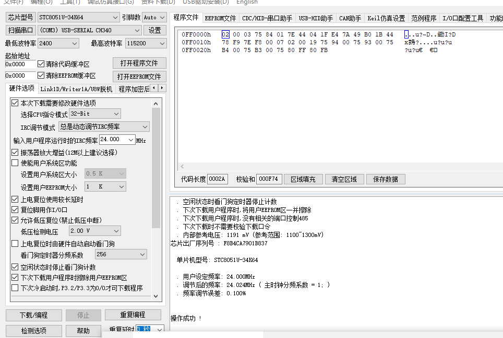Click the EEPROM start address field next to 清除EEPROM缓冲区
The width and height of the screenshot is (503, 338).
[20, 76]
